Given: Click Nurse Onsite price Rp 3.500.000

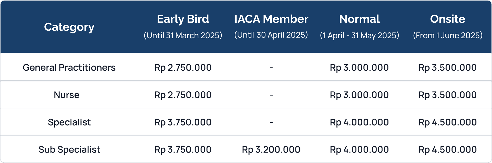Looking at the screenshot, I should click(x=448, y=95).
